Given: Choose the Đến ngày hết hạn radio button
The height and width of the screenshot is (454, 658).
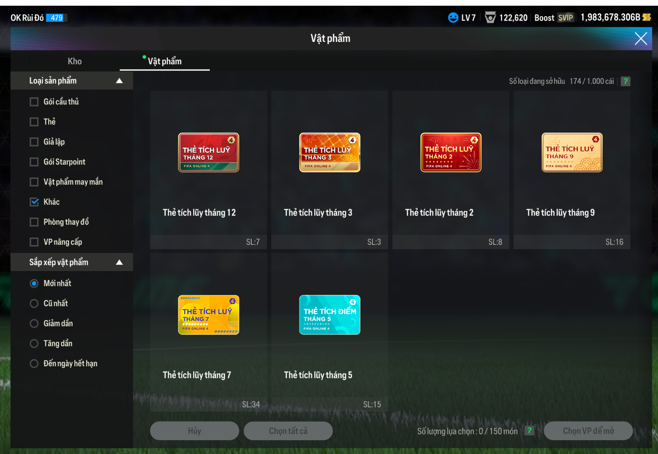Looking at the screenshot, I should pyautogui.click(x=34, y=363).
